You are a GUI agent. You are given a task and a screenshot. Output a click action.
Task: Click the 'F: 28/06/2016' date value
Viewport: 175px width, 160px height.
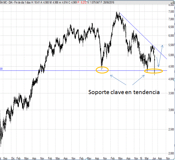(x=107, y=2)
